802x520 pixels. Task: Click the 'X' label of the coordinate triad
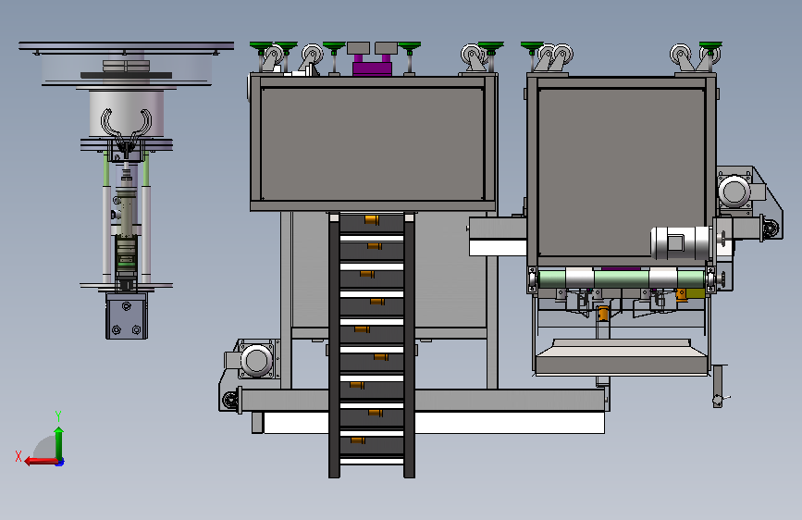point(19,456)
